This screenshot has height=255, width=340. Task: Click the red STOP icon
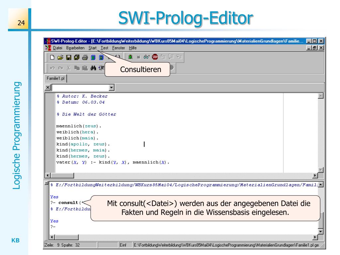(x=155, y=57)
